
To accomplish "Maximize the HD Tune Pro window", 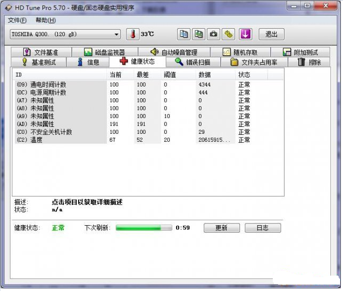I will (x=307, y=6).
